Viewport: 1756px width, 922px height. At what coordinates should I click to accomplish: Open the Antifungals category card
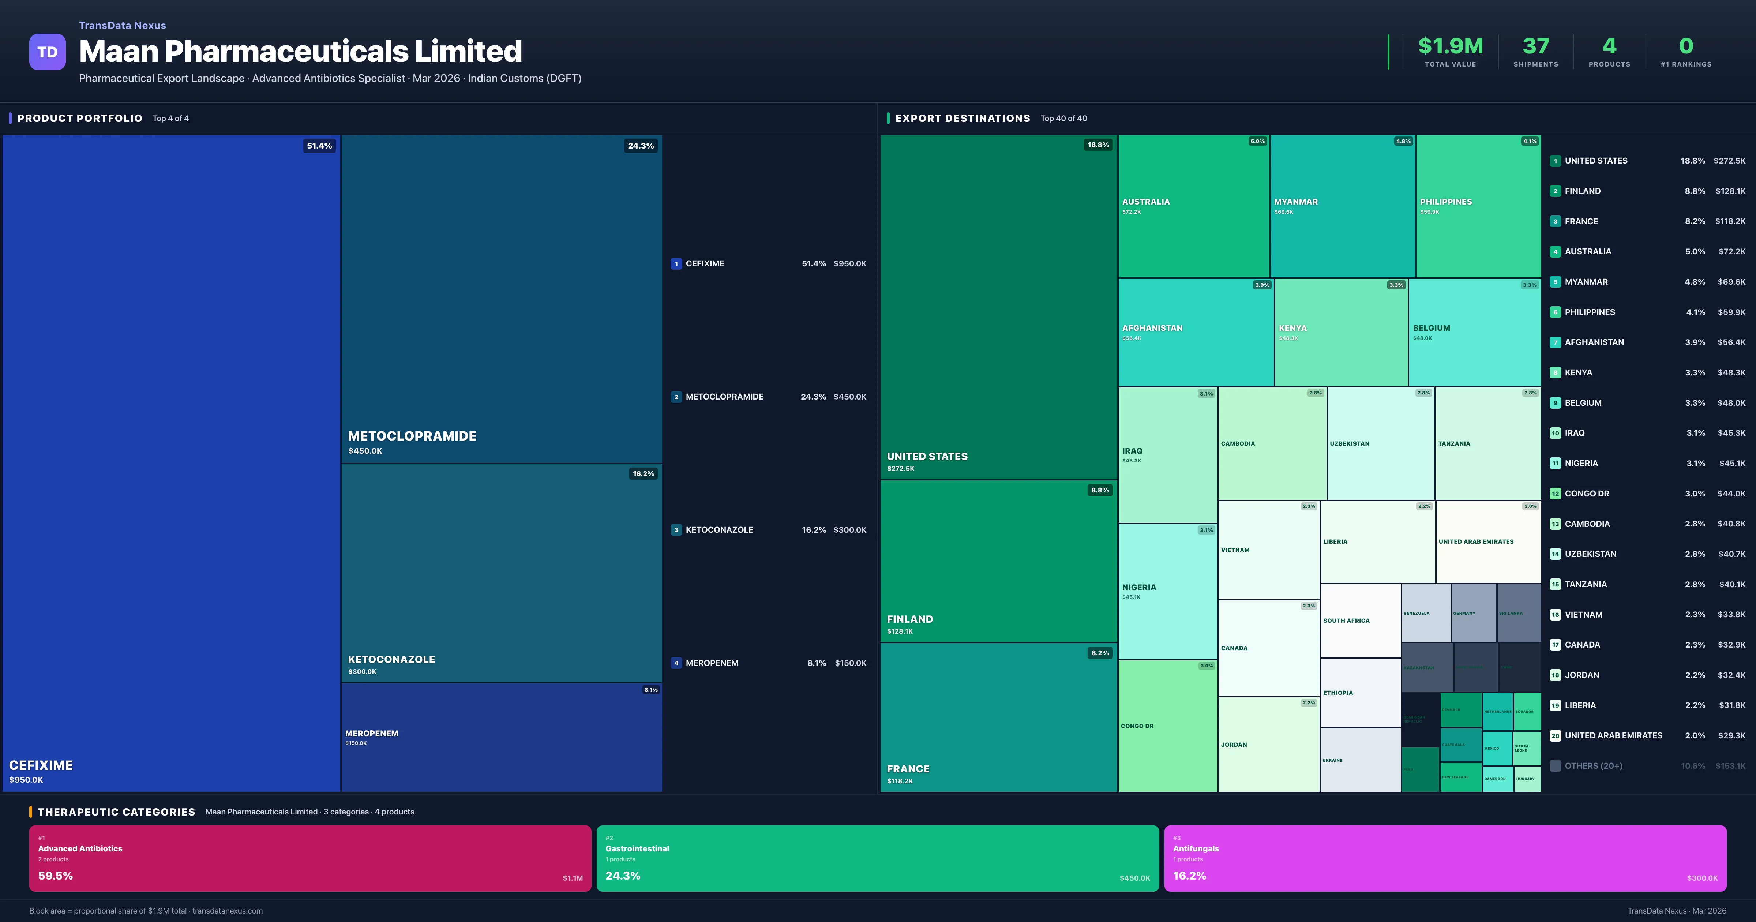tap(1444, 858)
